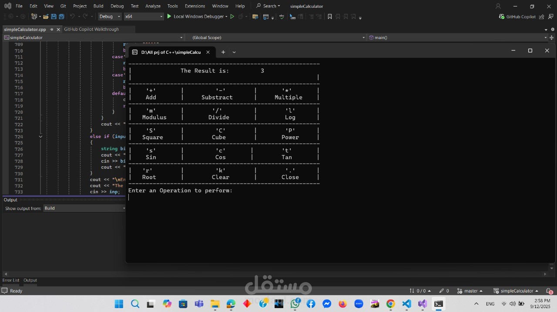Open a new terminal tab with plus
The image size is (557, 312).
[x=223, y=52]
